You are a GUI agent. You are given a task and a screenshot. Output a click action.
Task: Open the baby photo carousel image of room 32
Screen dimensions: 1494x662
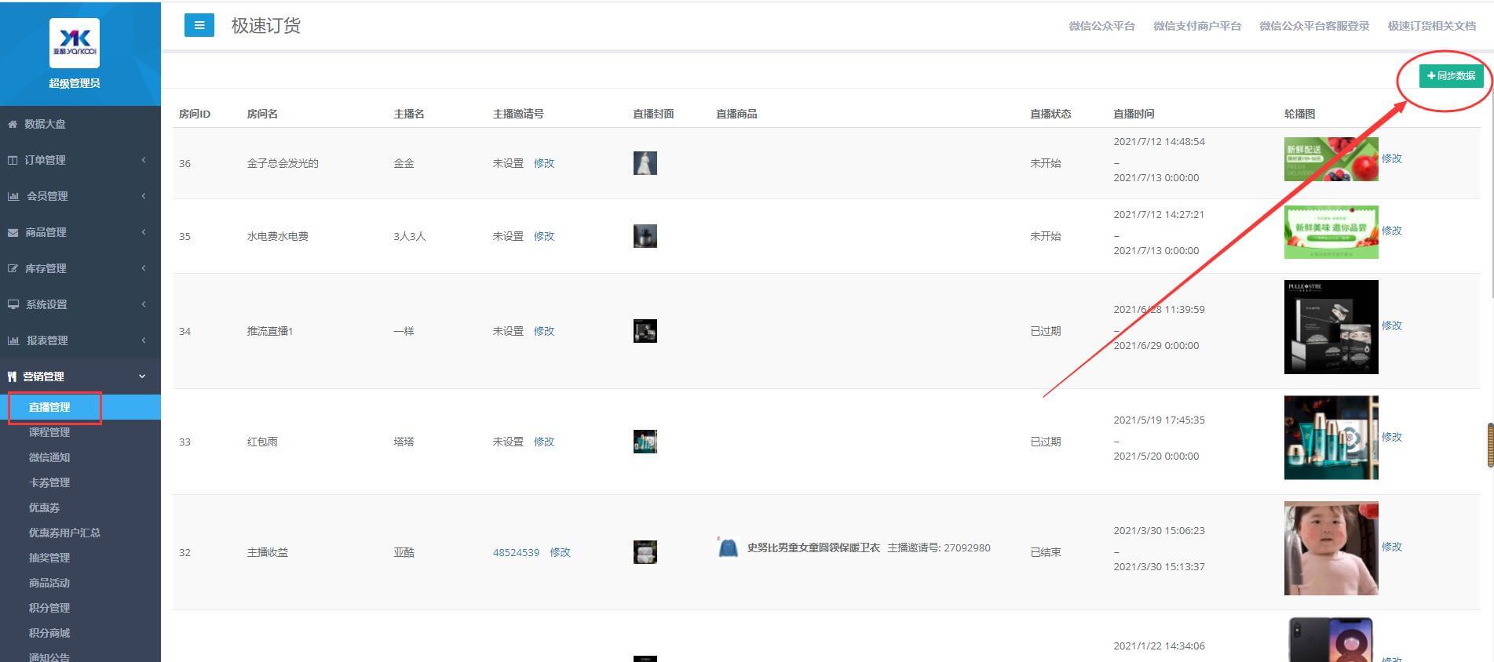[1331, 548]
